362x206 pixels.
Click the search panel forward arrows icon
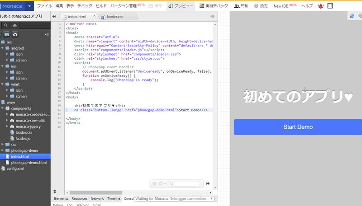(208, 183)
